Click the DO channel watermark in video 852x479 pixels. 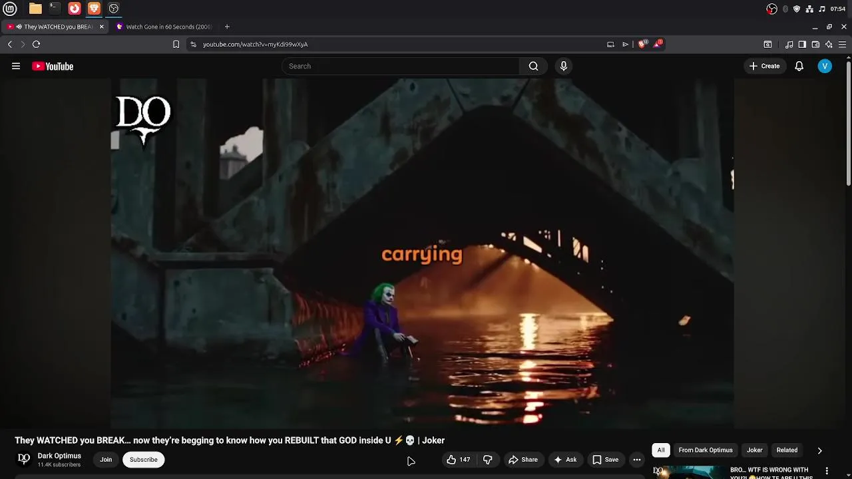tap(143, 120)
